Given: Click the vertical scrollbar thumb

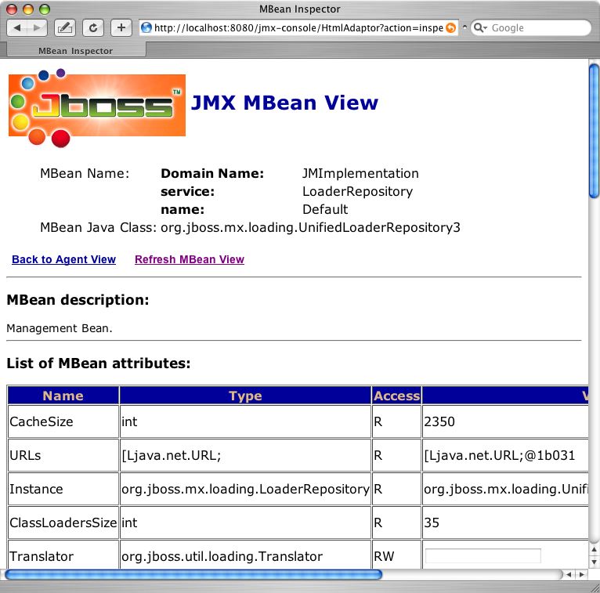Looking at the screenshot, I should [x=594, y=132].
